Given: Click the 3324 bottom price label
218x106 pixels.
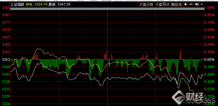Looking at the screenshot, I should 6,104.
